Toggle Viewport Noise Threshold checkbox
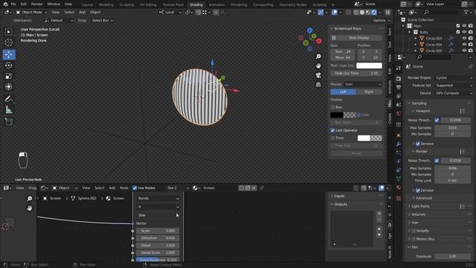Viewport: 476px width, 268px height. [x=437, y=121]
